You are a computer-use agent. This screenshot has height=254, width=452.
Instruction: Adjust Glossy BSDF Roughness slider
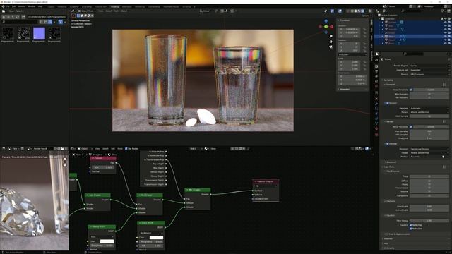coord(102,246)
